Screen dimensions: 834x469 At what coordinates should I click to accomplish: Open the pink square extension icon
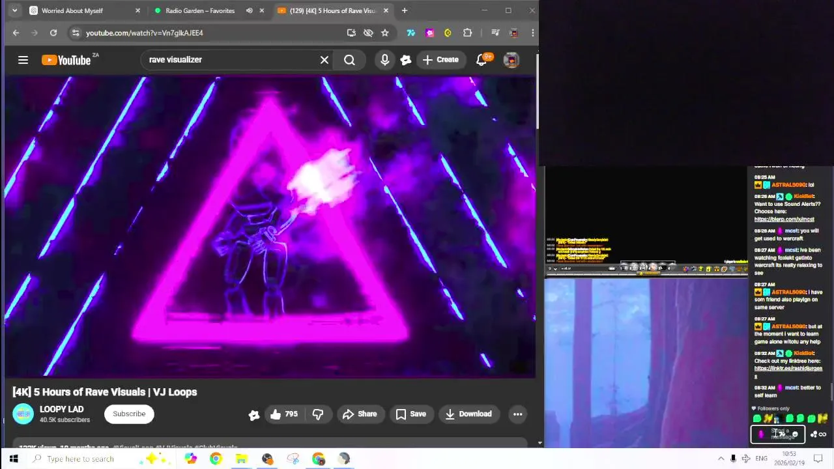[x=429, y=33]
